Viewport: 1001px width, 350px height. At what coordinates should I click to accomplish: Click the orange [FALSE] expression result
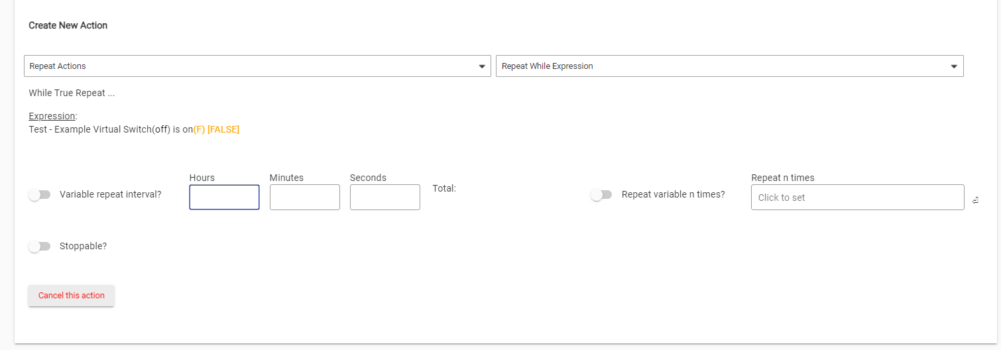click(223, 130)
